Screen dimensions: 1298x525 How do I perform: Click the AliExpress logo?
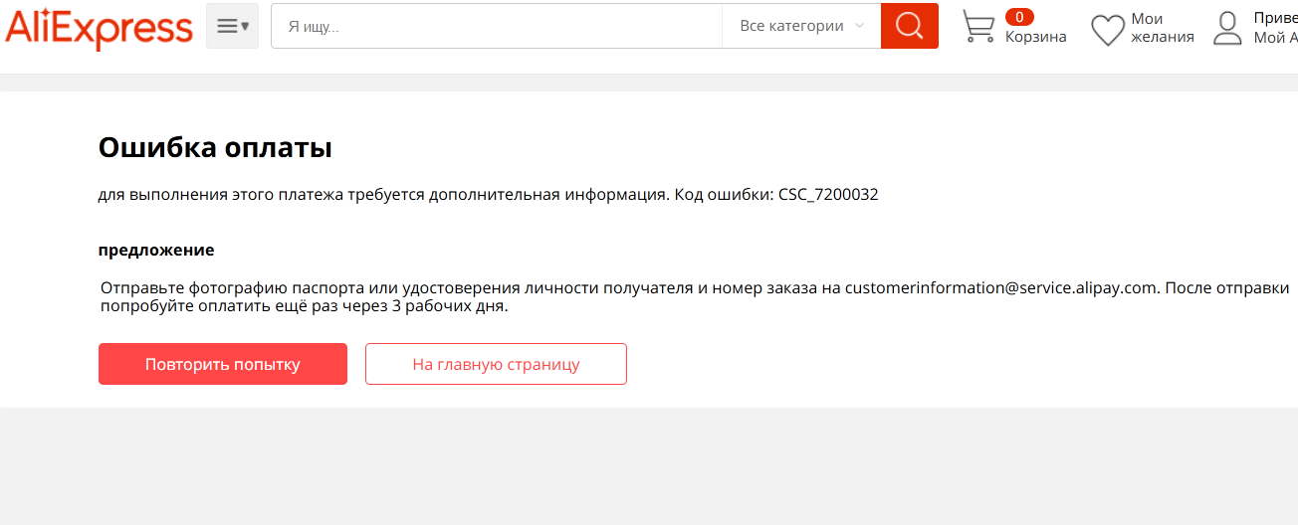click(99, 27)
